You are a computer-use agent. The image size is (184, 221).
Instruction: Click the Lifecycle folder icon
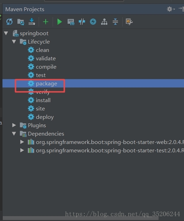coord(23,42)
